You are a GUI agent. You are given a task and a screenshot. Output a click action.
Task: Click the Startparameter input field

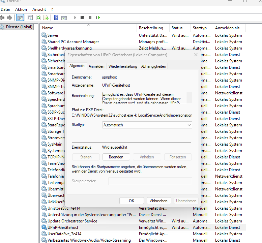(150, 181)
